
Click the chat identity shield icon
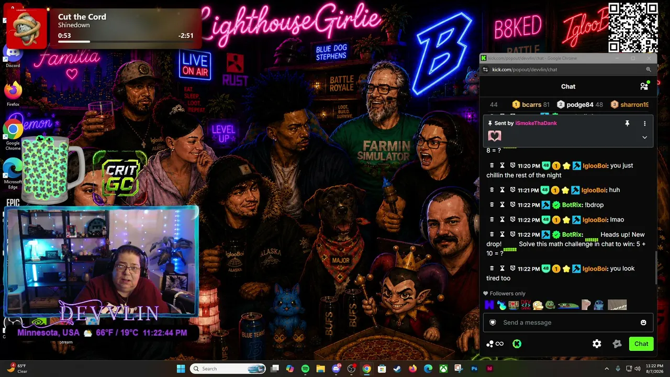point(493,323)
